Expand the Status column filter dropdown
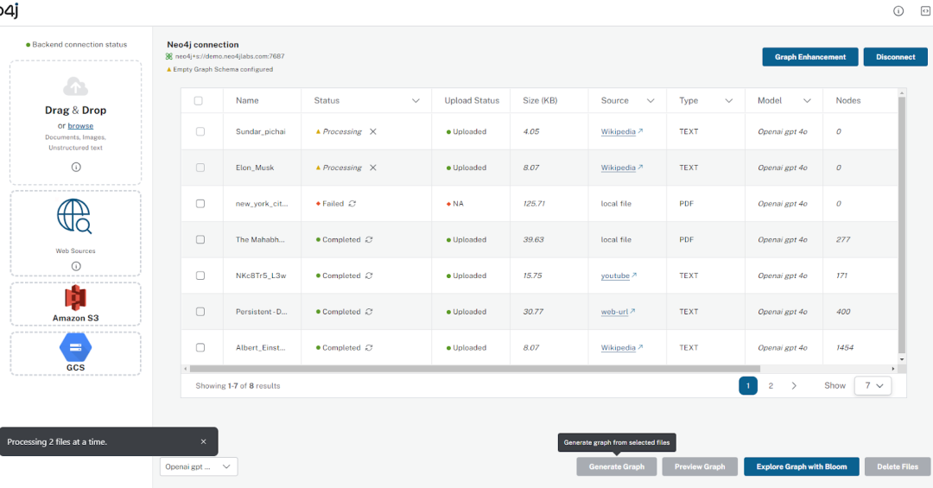This screenshot has height=488, width=933. pos(416,100)
